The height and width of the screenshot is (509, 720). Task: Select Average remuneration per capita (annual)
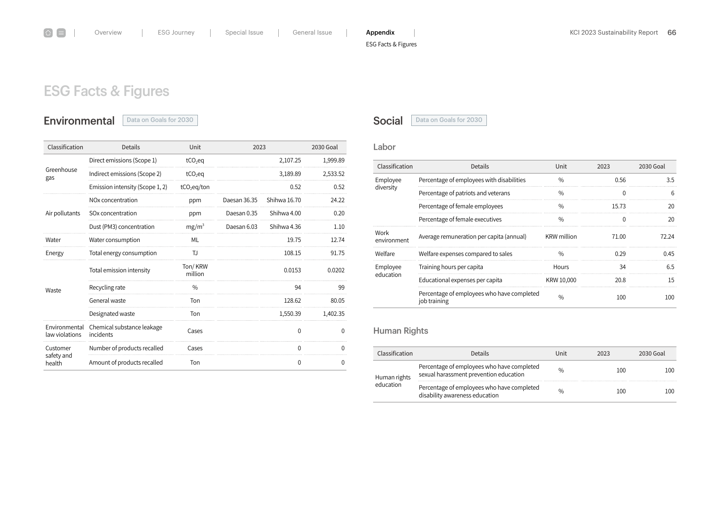[x=472, y=237]
